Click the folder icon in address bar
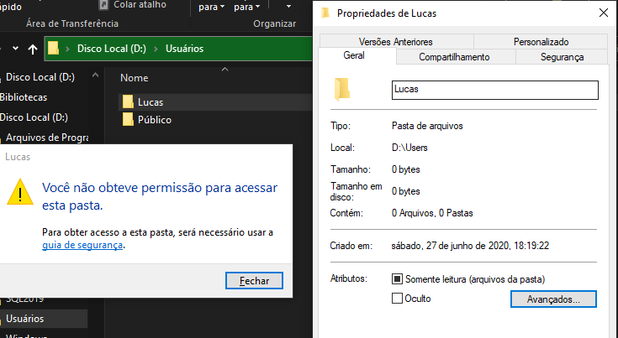The image size is (618, 338). 53,49
